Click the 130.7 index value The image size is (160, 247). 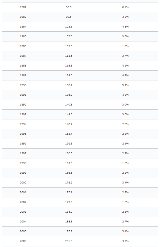[69, 85]
